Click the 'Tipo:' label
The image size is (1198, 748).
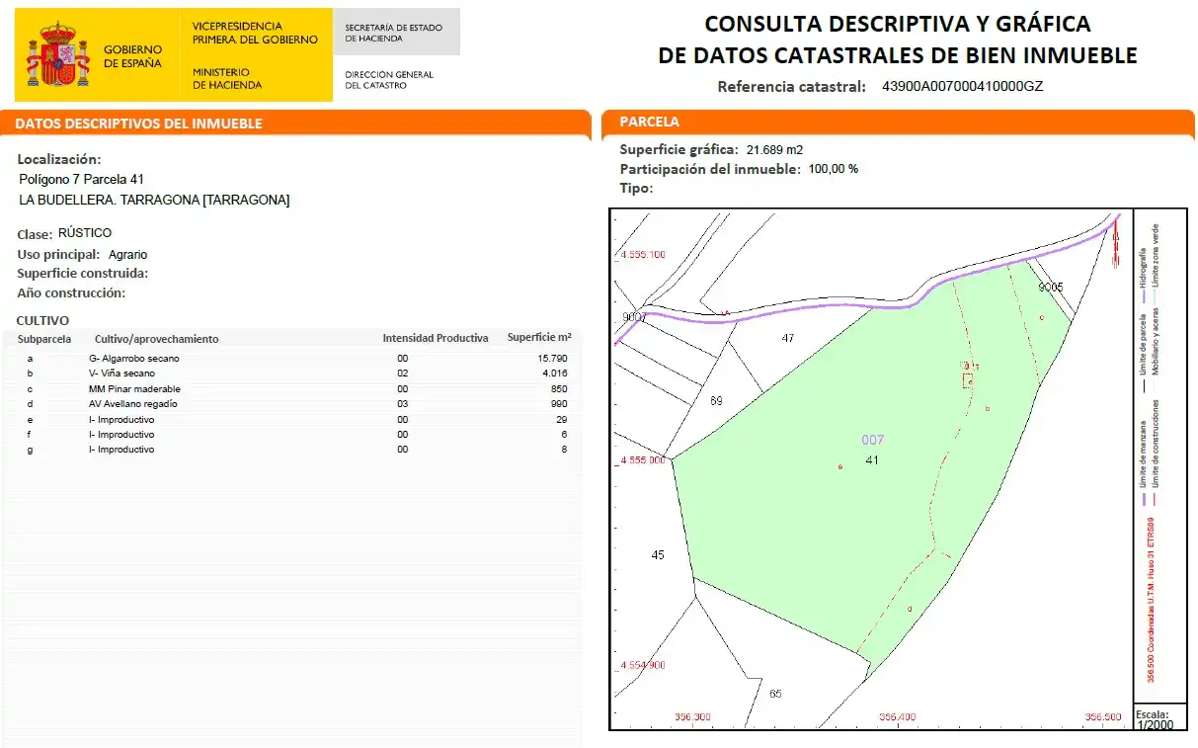point(636,188)
